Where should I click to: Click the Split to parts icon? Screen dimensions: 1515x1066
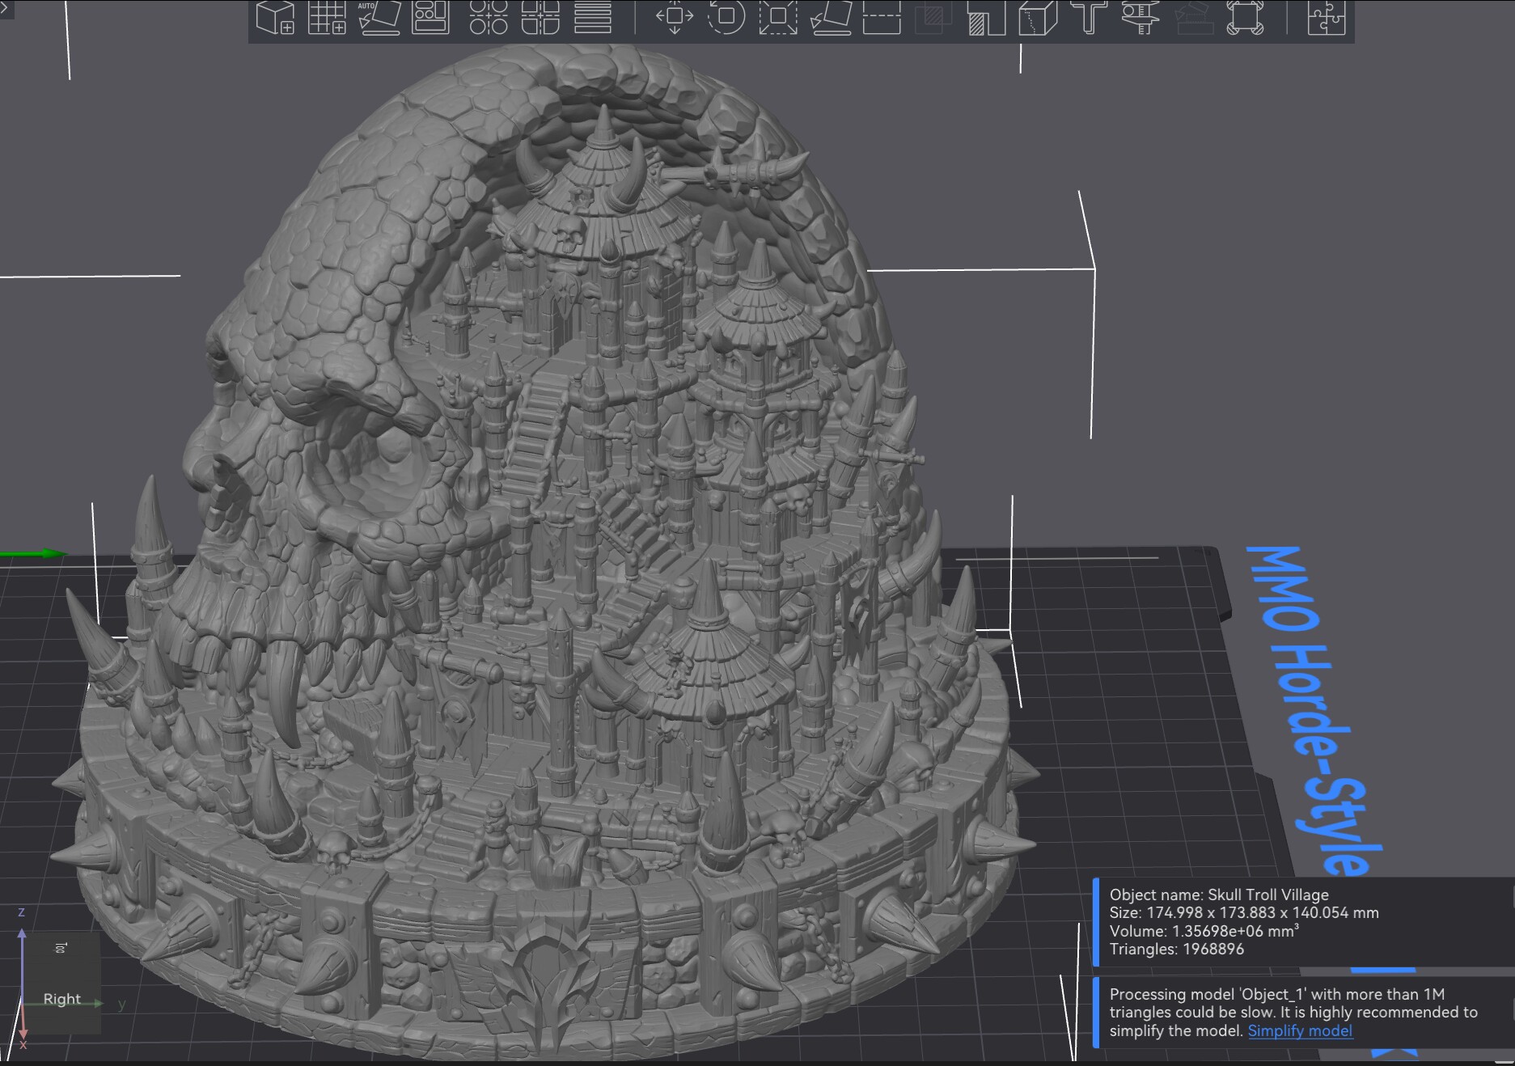[x=540, y=18]
